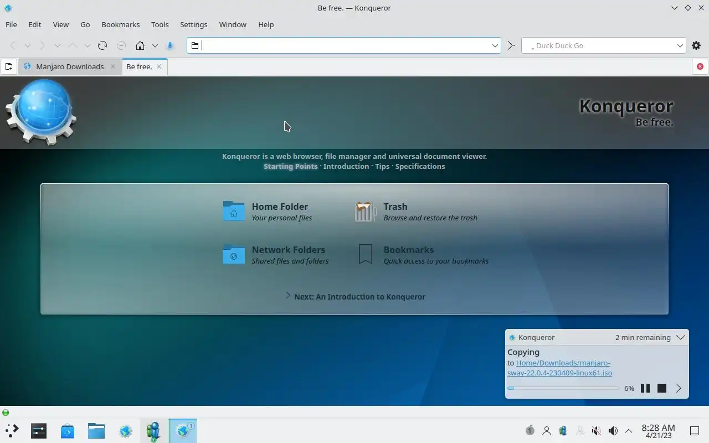709x443 pixels.
Task: Click the Up arrow in toolbar
Action: tap(73, 45)
